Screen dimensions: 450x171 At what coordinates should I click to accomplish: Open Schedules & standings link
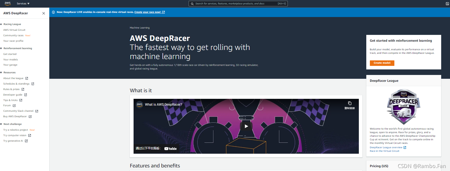pyautogui.click(x=16, y=84)
